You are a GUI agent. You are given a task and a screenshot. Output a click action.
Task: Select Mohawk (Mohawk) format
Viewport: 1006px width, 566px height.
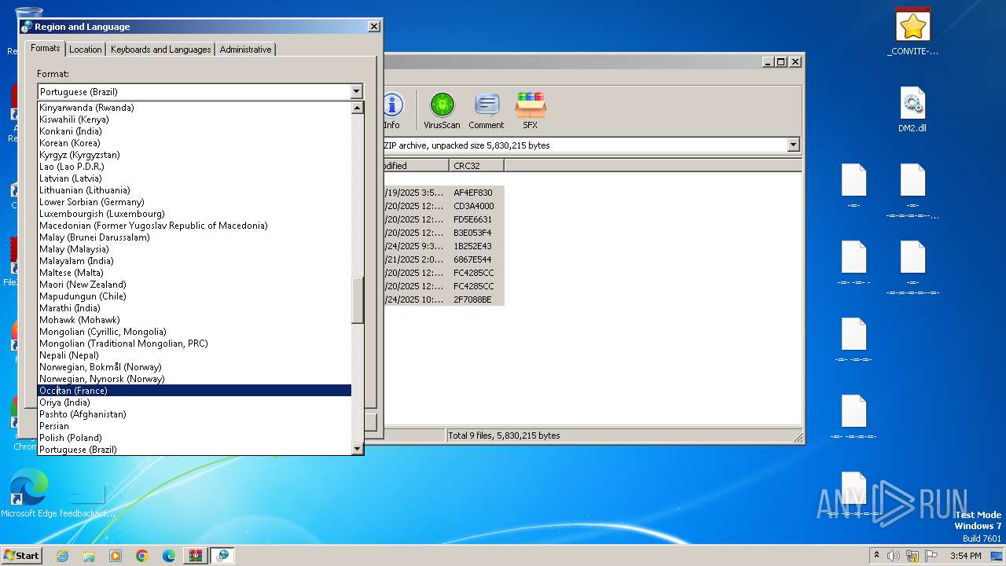pyautogui.click(x=194, y=320)
